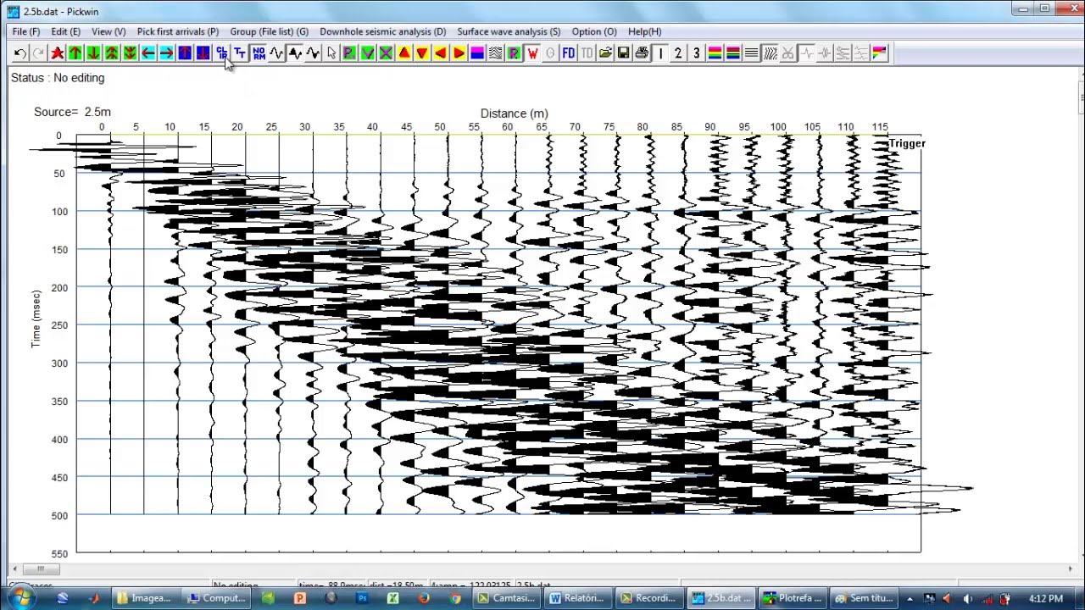Viewport: 1085px width, 610px height.
Task: Click the right arrow on cyan icon
Action: click(x=166, y=53)
